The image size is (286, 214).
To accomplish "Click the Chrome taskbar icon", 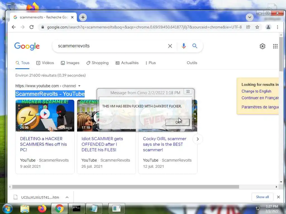I will [x=59, y=208].
